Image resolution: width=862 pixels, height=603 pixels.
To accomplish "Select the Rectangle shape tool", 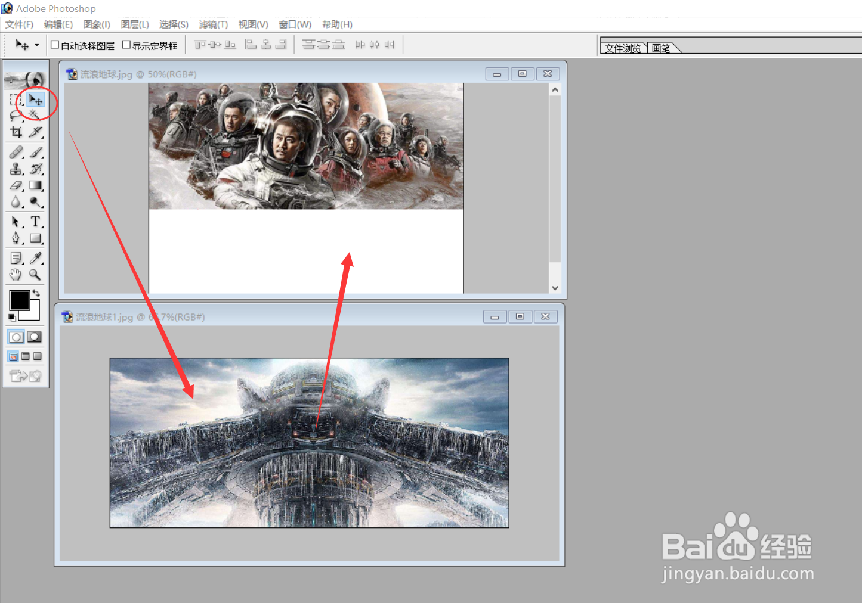I will pos(35,238).
